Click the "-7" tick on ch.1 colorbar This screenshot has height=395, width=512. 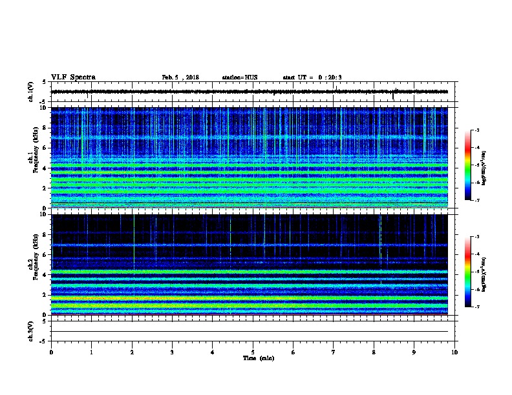coord(476,200)
